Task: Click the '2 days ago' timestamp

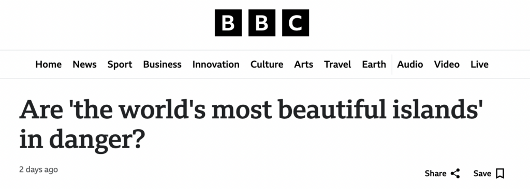Action: [x=38, y=169]
